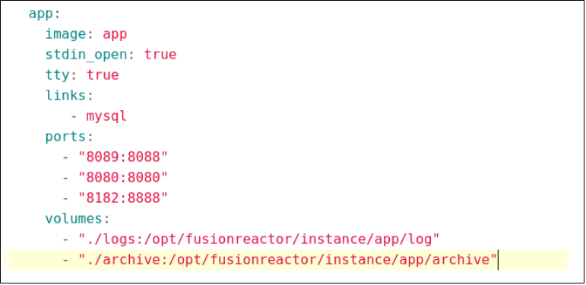The width and height of the screenshot is (586, 285).
Task: Click the dash before "8089:8088"
Action: coord(66,157)
